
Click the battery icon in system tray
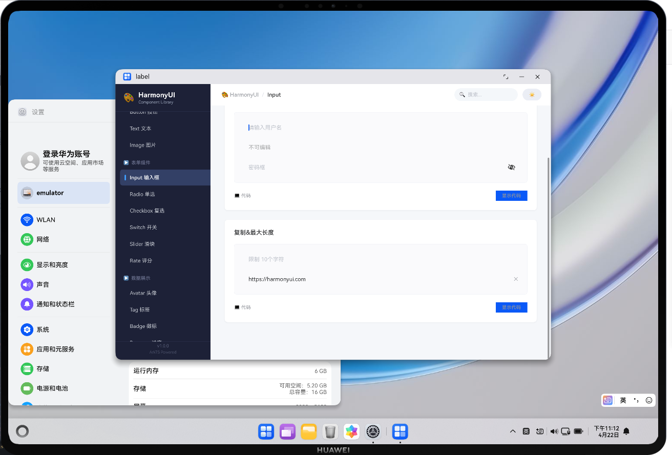(579, 431)
